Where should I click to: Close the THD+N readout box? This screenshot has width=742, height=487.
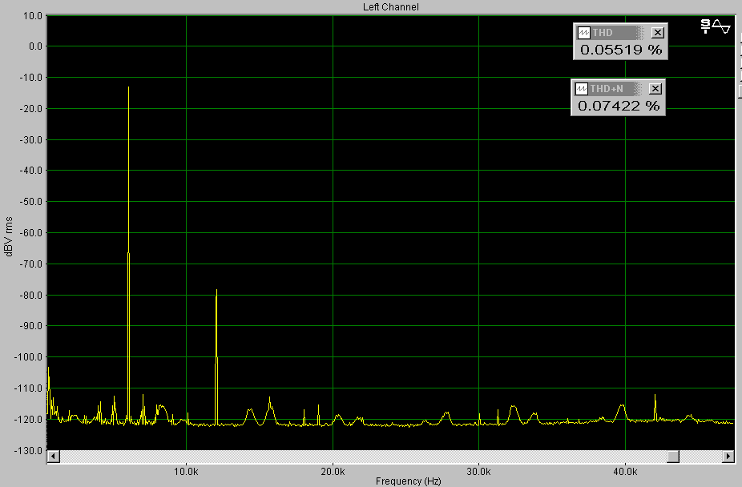655,88
